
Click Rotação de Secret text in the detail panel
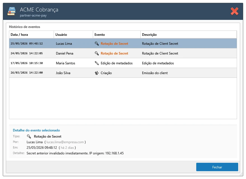click(x=48, y=136)
